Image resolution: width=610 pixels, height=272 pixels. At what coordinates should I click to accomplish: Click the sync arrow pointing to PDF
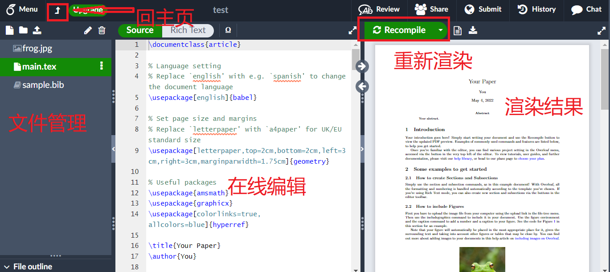click(x=363, y=66)
